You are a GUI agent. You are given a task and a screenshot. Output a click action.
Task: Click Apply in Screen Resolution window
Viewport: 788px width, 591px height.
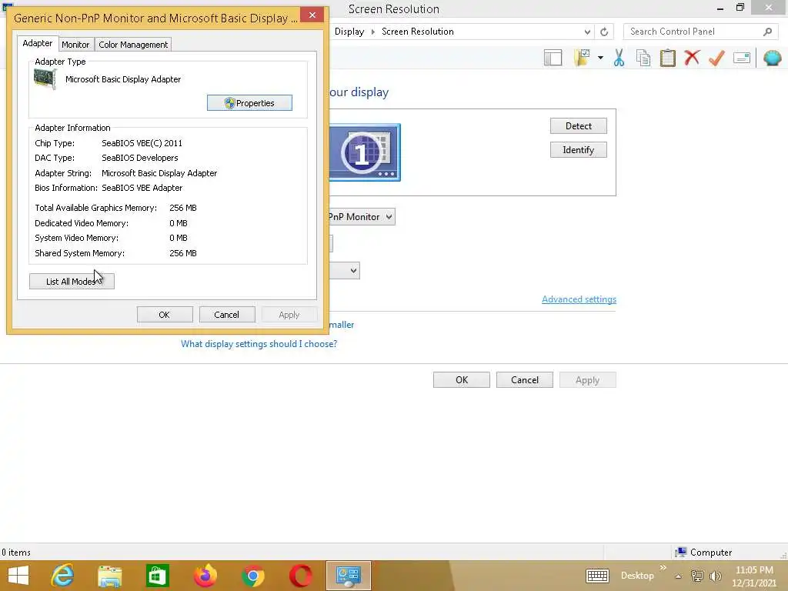[587, 380]
